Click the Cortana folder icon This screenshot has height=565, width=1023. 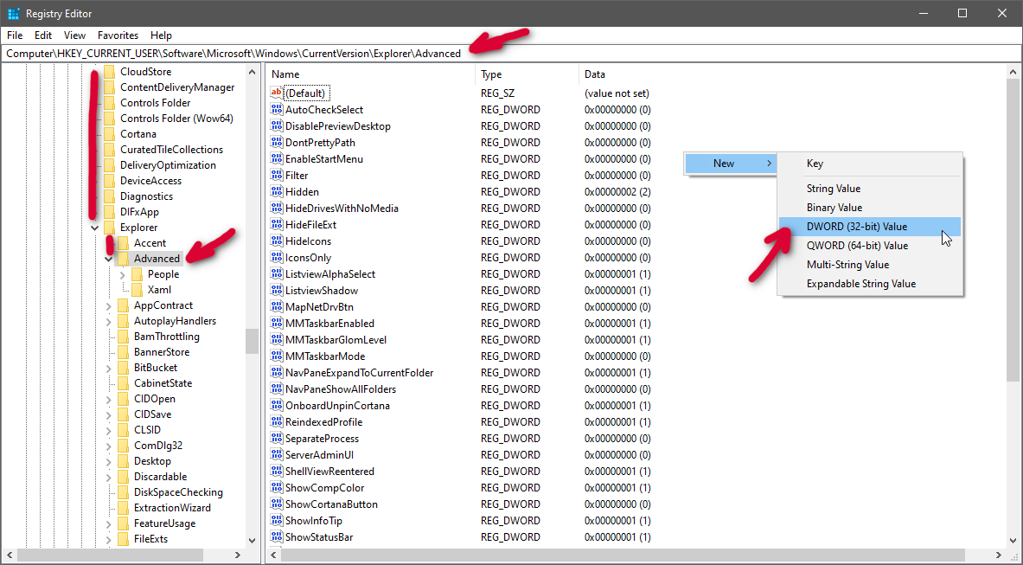click(109, 134)
